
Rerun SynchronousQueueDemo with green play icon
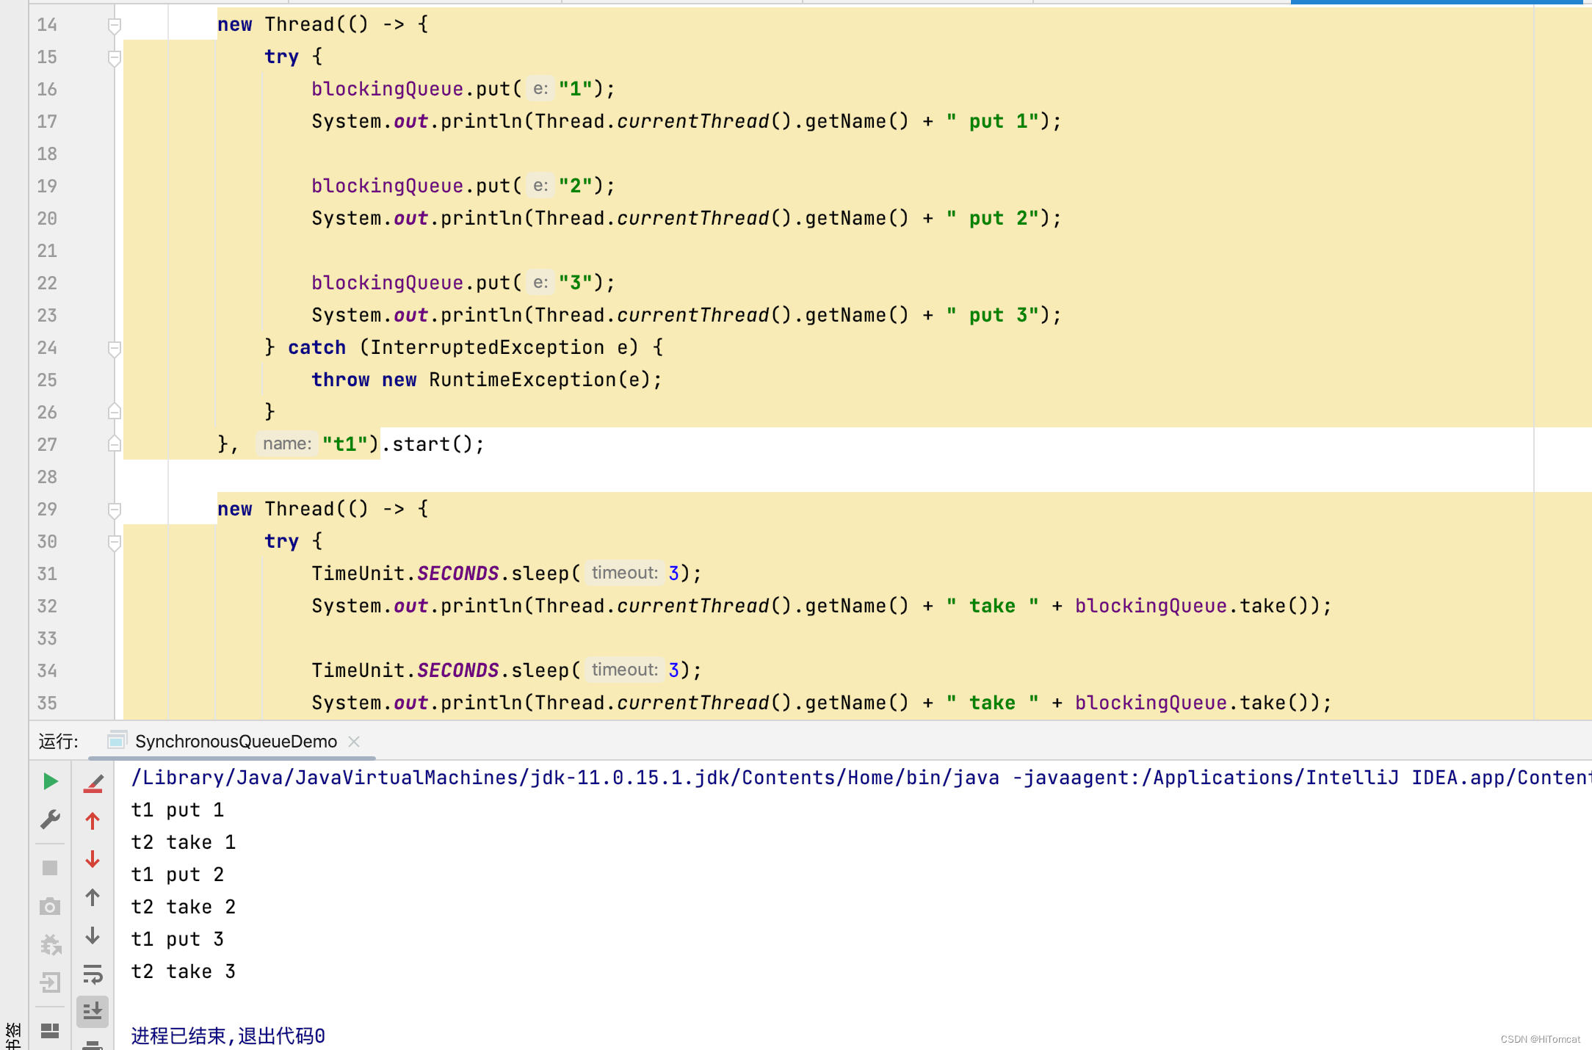[x=50, y=781]
